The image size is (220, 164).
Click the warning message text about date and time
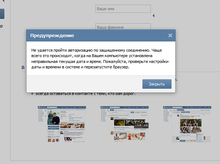100,58
